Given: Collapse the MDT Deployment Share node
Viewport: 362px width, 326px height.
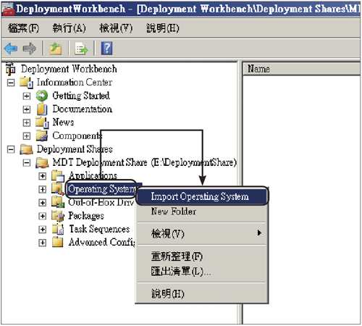Looking at the screenshot, I should coord(27,163).
